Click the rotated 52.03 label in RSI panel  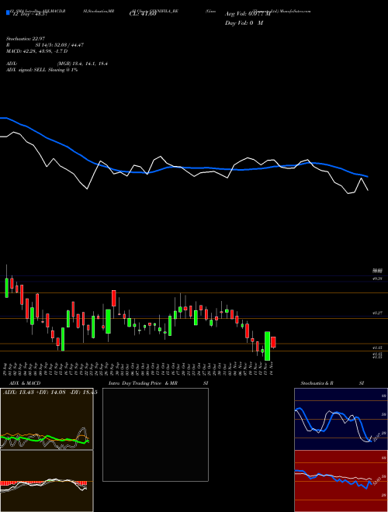[x=376, y=480]
